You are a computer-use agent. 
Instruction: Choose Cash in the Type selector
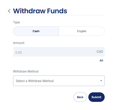[36, 31]
